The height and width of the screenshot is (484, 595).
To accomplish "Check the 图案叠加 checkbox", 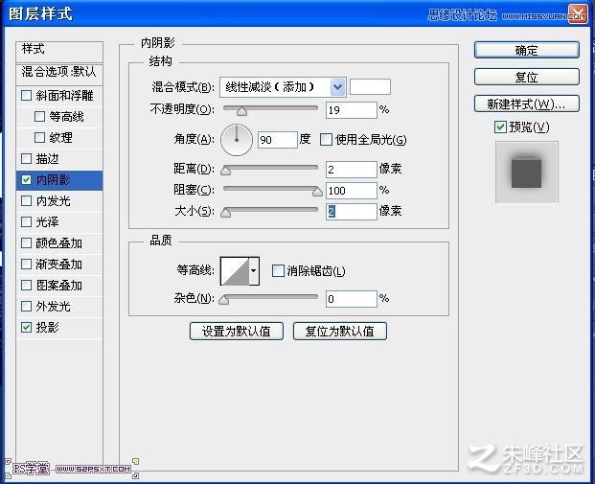I will point(26,285).
